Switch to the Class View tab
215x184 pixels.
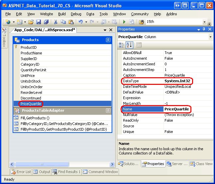click(x=201, y=164)
